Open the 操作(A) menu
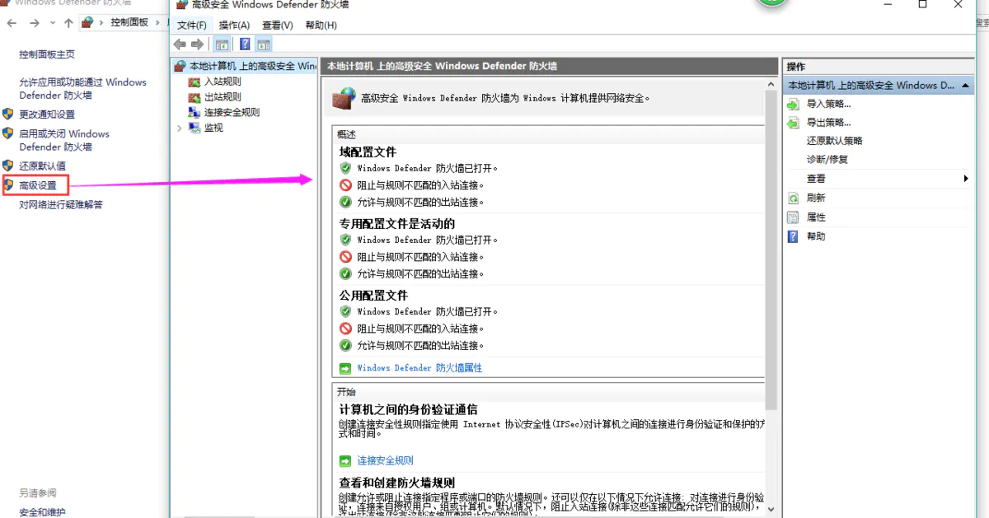The height and width of the screenshot is (518, 989). click(234, 26)
